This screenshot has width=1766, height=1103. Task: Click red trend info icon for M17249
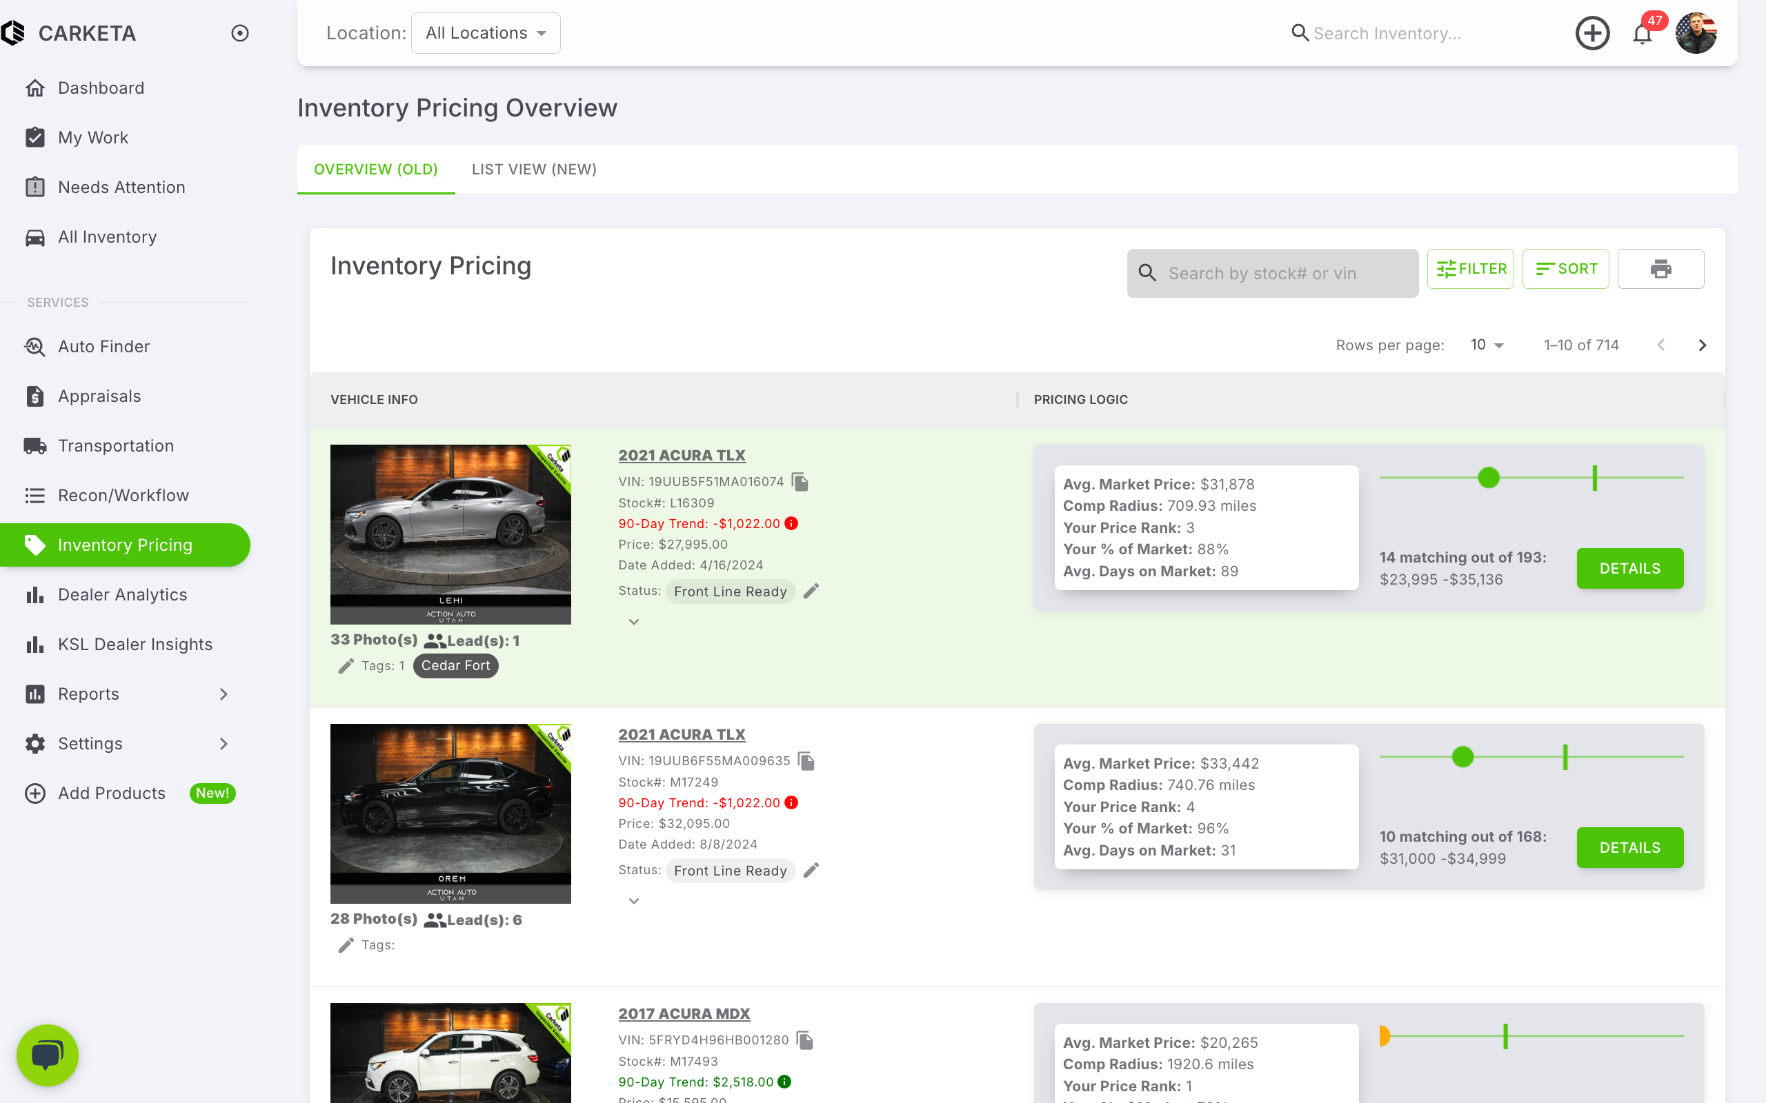(x=791, y=802)
